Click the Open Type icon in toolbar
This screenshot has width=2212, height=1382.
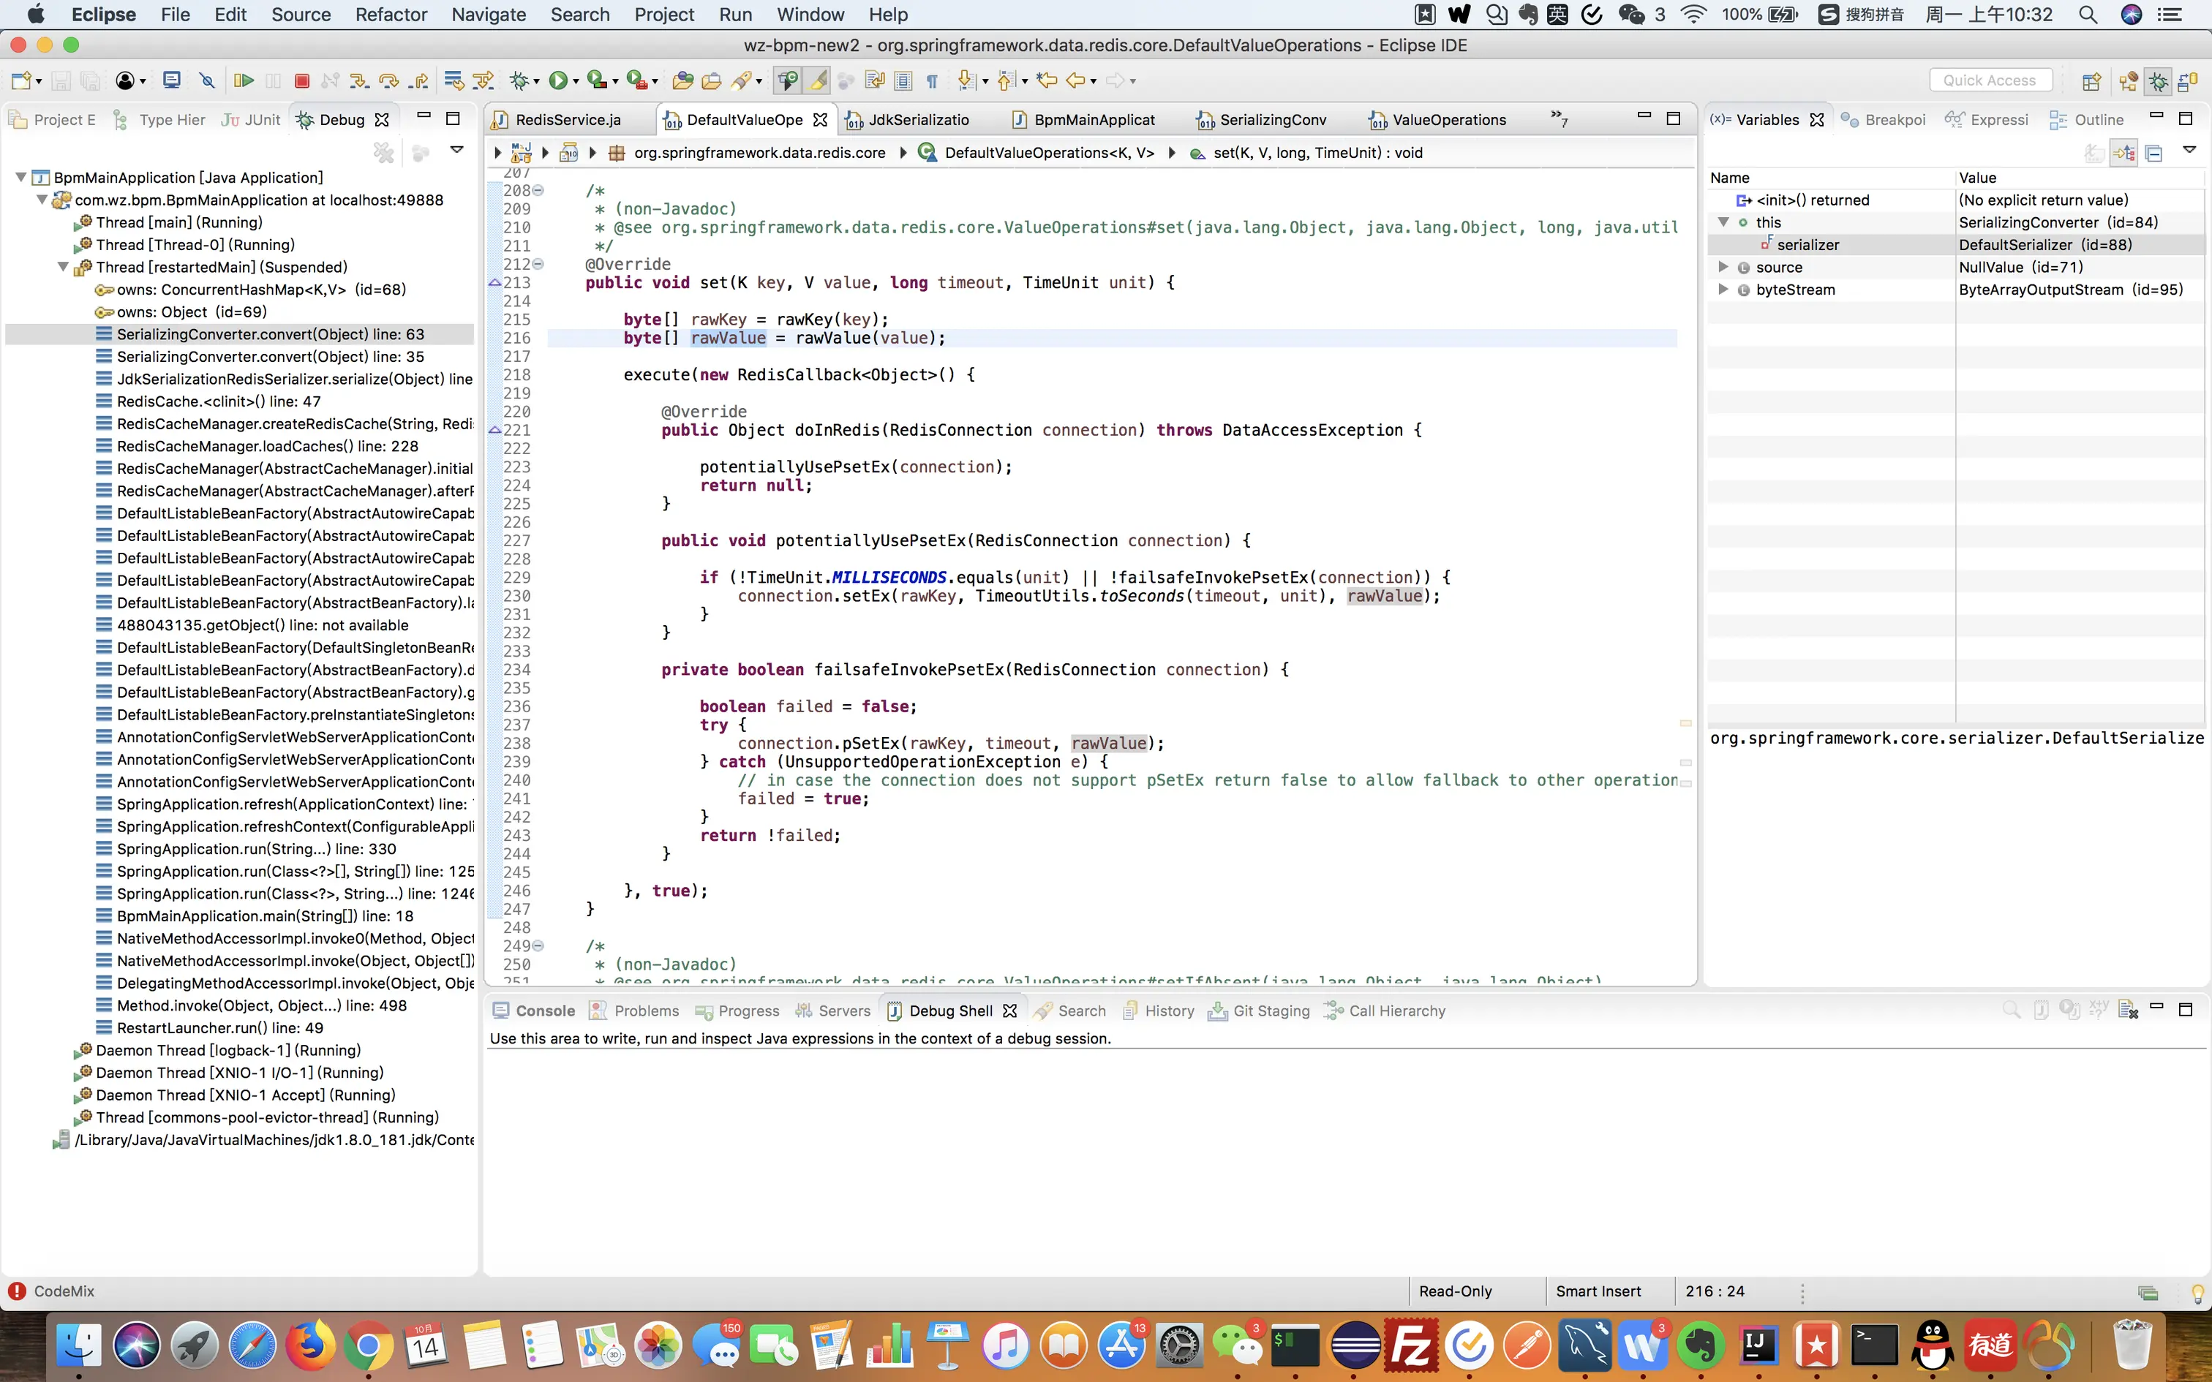point(682,81)
